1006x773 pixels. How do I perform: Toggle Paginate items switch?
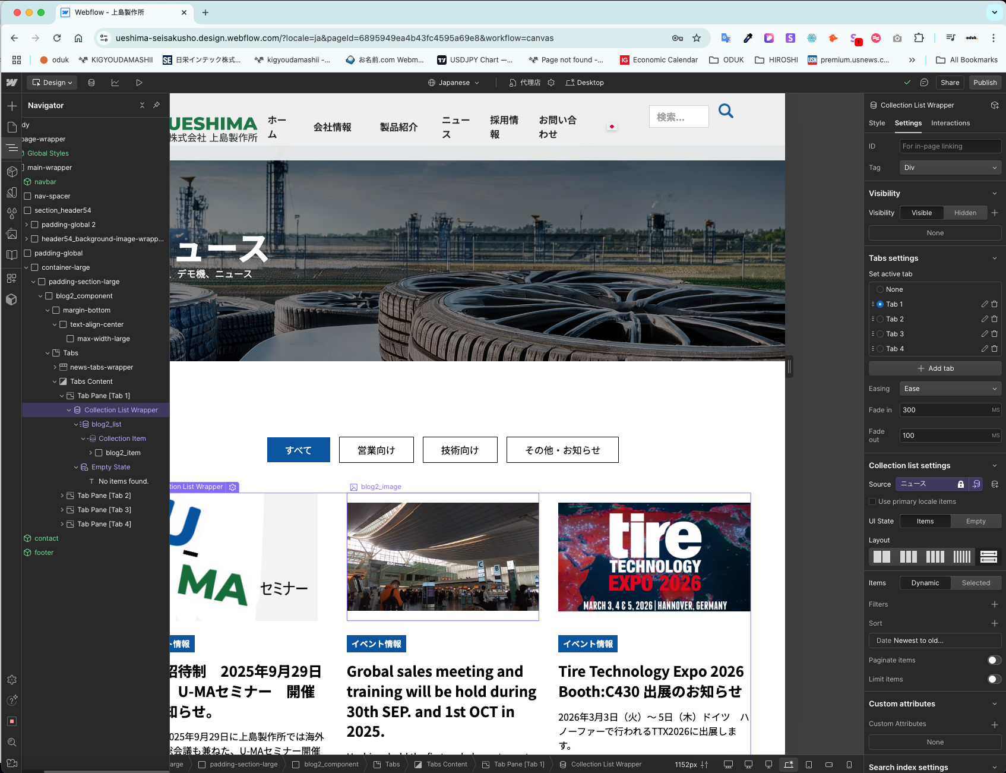(x=994, y=660)
